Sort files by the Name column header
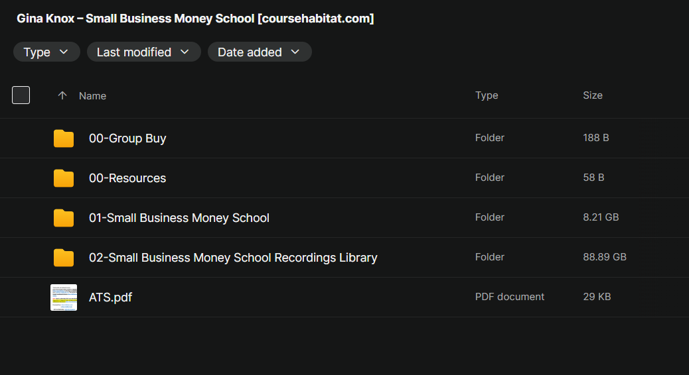 [92, 96]
